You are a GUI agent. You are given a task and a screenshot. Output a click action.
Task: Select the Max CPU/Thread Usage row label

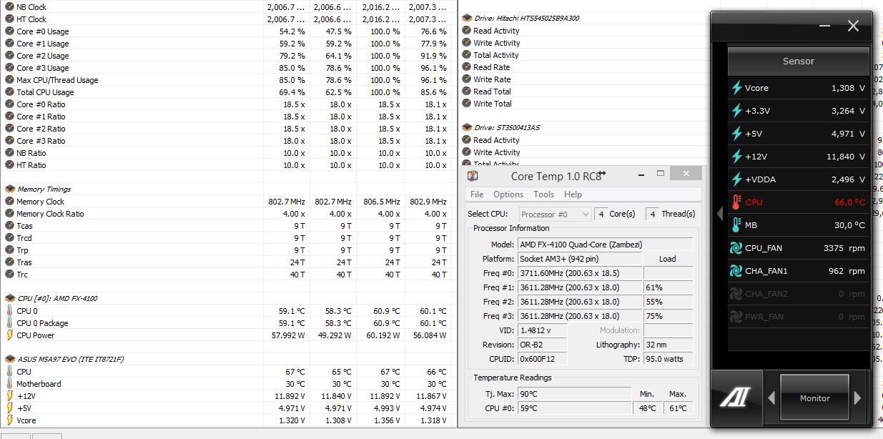(x=57, y=80)
